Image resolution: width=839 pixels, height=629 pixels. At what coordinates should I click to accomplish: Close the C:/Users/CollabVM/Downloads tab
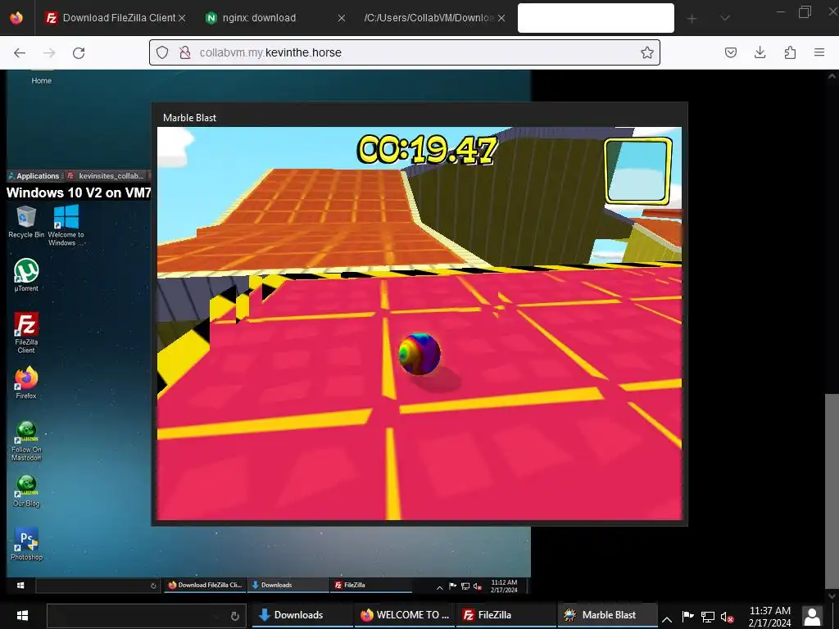[501, 18]
